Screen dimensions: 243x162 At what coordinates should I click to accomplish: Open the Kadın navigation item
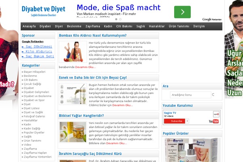point(108,26)
